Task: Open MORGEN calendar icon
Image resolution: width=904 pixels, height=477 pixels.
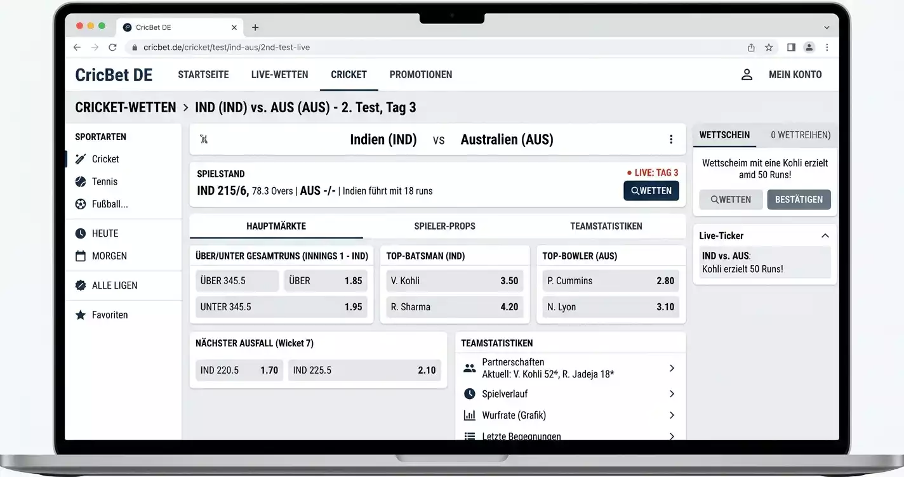Action: click(81, 256)
